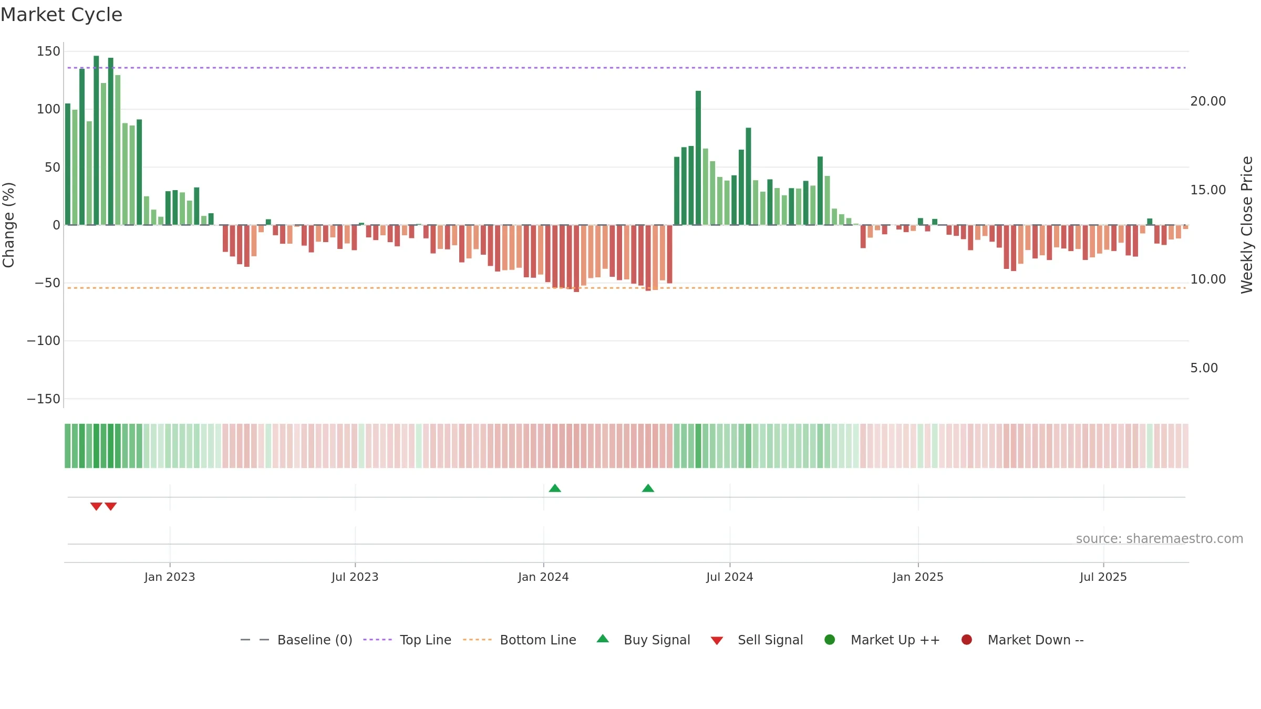The height and width of the screenshot is (709, 1261).
Task: Click the 20.00 price axis value
Action: [1208, 101]
